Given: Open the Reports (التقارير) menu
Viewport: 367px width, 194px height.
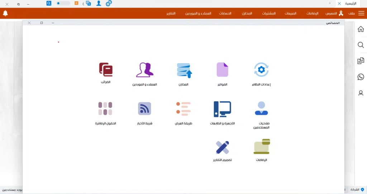Looking at the screenshot, I should click(x=171, y=13).
